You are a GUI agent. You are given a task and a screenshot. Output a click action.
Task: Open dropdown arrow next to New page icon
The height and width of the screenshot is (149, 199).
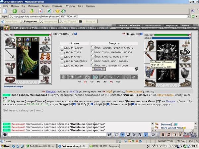pos(9,11)
